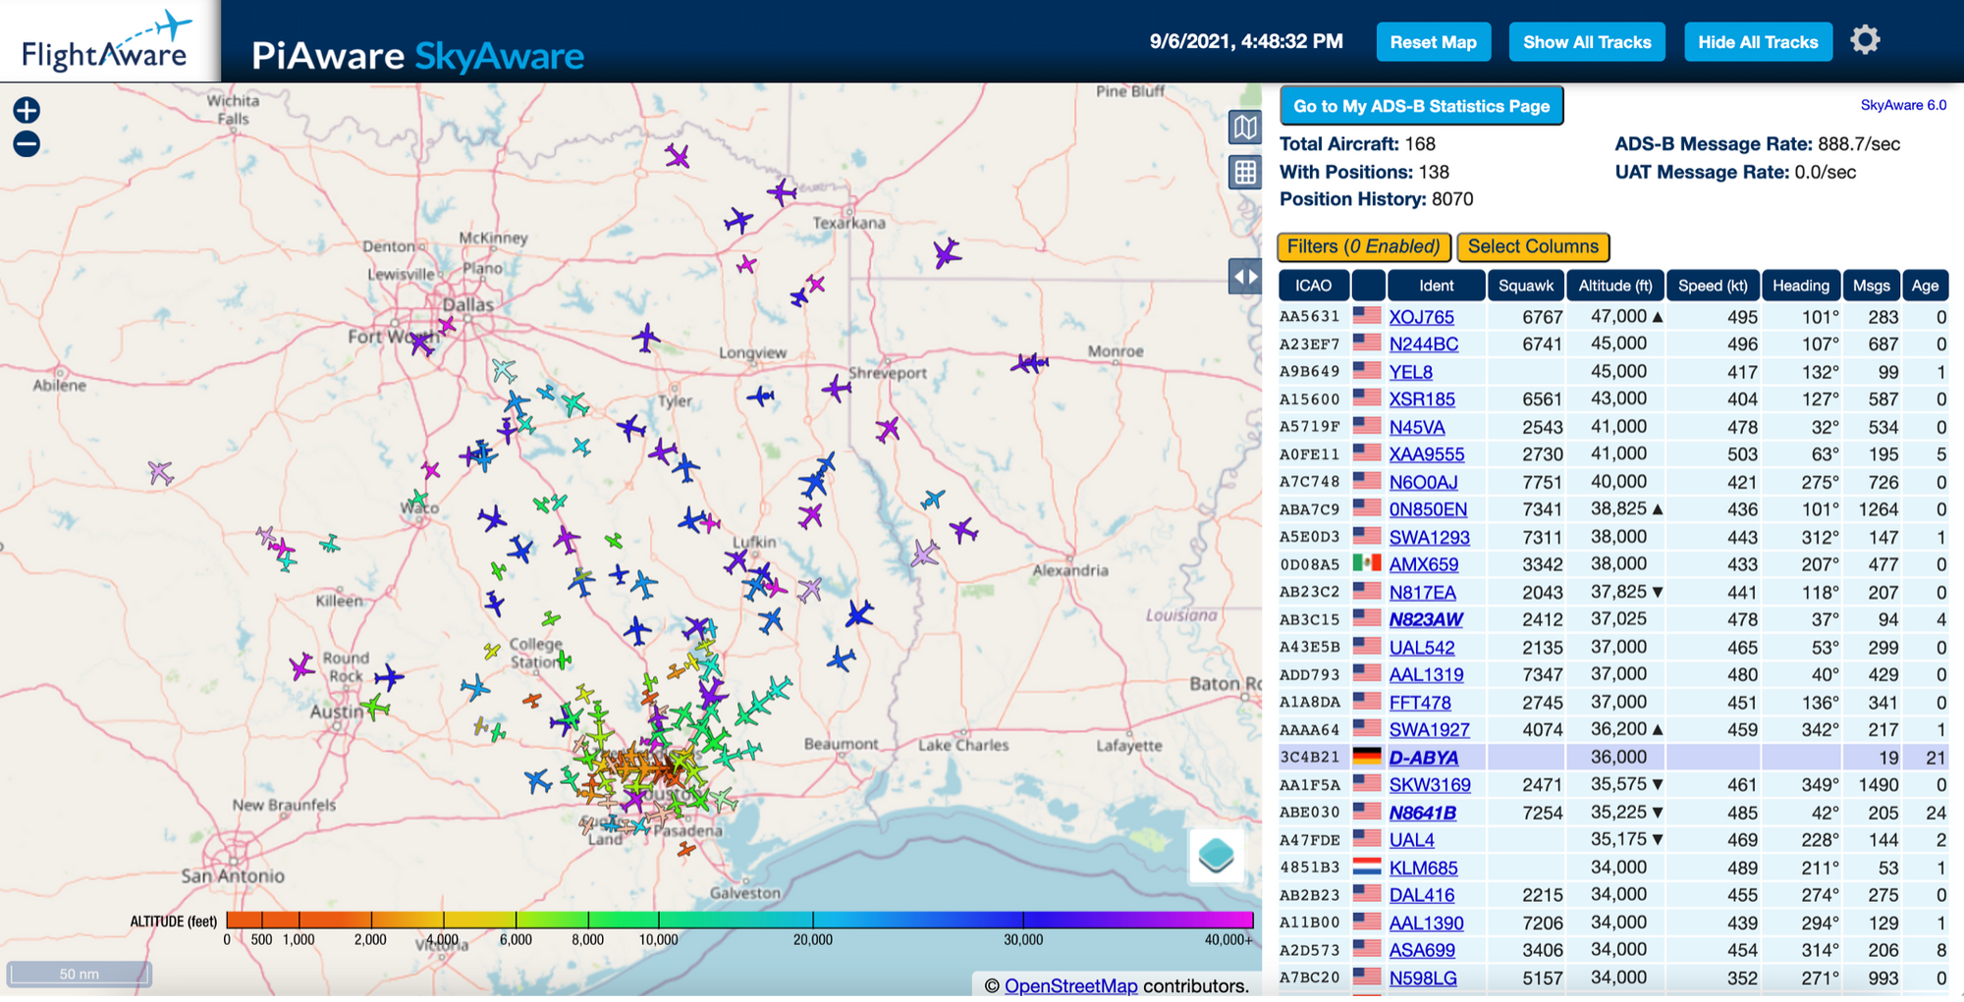This screenshot has height=1002, width=1964.
Task: Click the US flag in the XOJ765 row
Action: pos(1366,316)
